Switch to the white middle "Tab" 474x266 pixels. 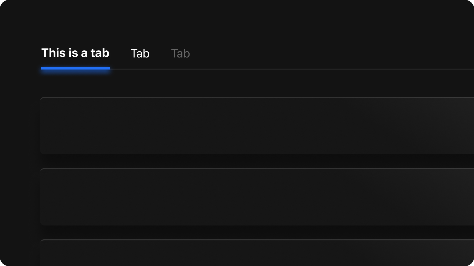(x=140, y=53)
